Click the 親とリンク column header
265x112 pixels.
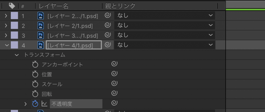coord(120,6)
